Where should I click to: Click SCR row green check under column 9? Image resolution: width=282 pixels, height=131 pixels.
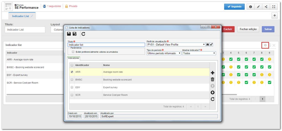click(269, 82)
